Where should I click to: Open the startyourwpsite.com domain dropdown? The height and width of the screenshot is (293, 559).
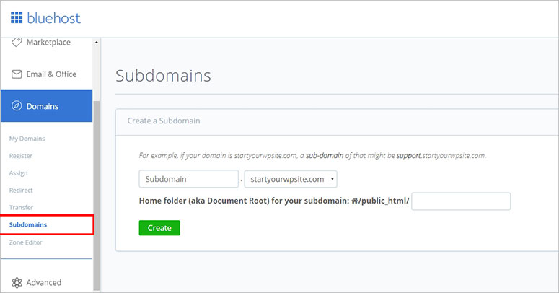[x=291, y=179]
